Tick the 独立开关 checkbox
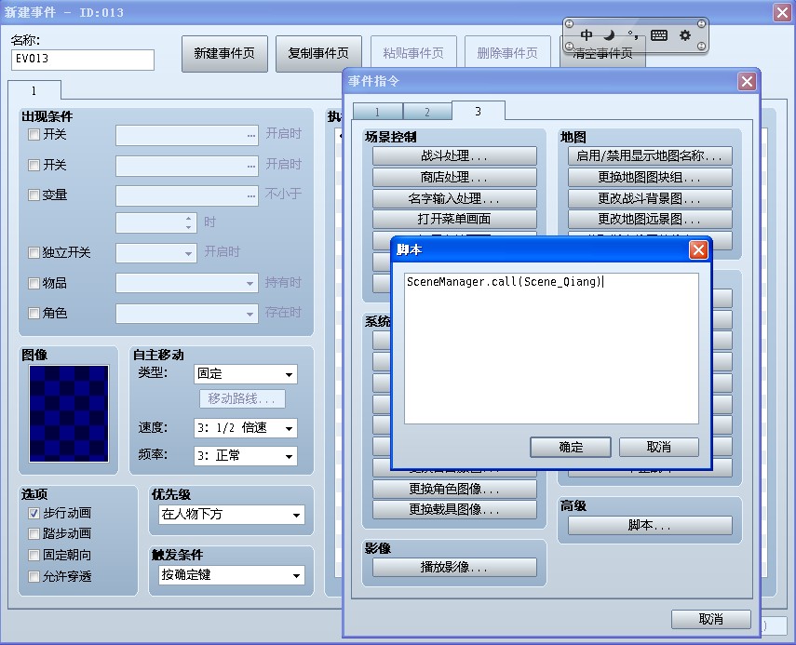Viewport: 796px width, 645px height. 34,253
